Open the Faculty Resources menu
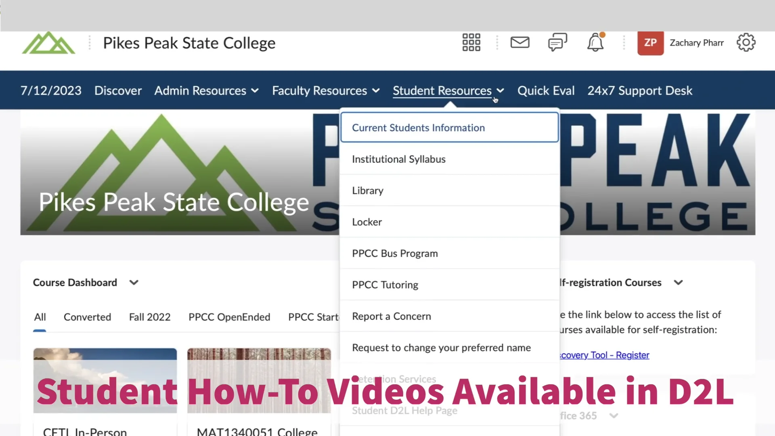Screen dimensions: 775x436 pos(325,90)
